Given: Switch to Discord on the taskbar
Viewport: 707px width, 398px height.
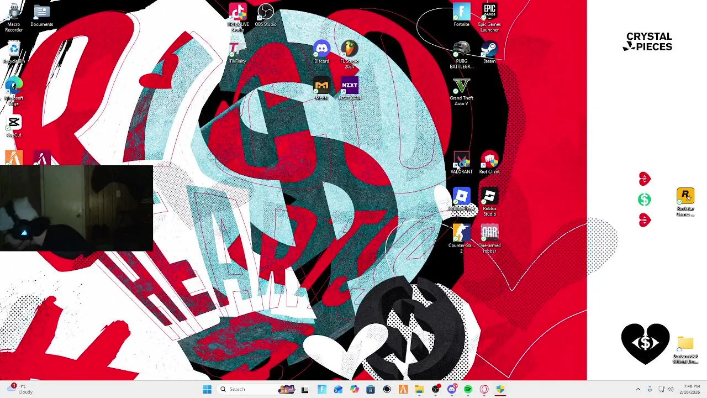Looking at the screenshot, I should pos(452,389).
